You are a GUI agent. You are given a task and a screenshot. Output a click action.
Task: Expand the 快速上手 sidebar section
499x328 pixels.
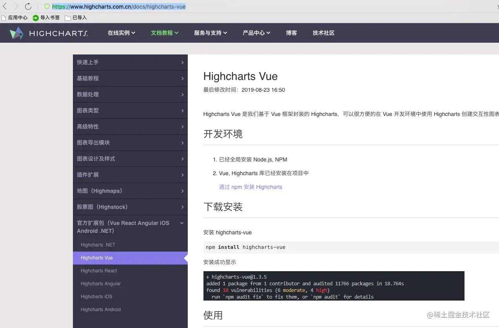point(130,62)
